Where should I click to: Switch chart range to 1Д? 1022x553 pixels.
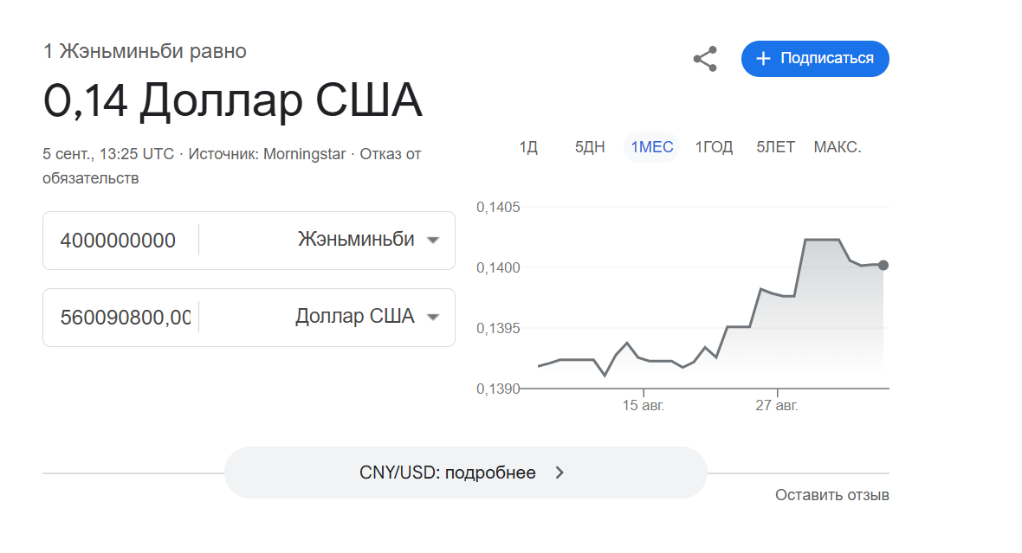tap(528, 147)
